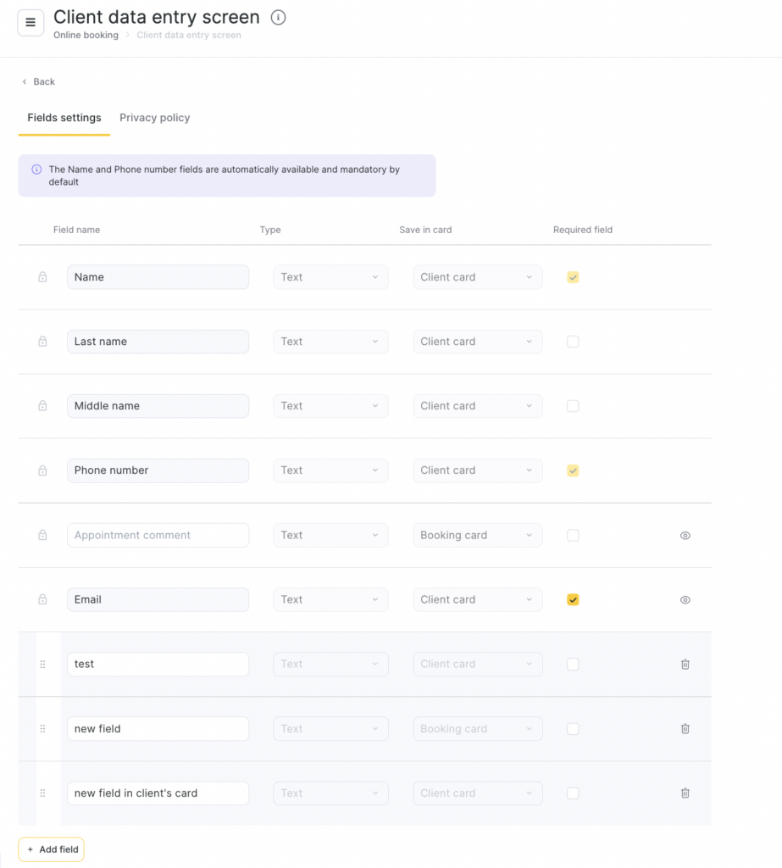The height and width of the screenshot is (868, 782).
Task: Toggle visibility eye for Appointment comment
Action: pos(685,536)
